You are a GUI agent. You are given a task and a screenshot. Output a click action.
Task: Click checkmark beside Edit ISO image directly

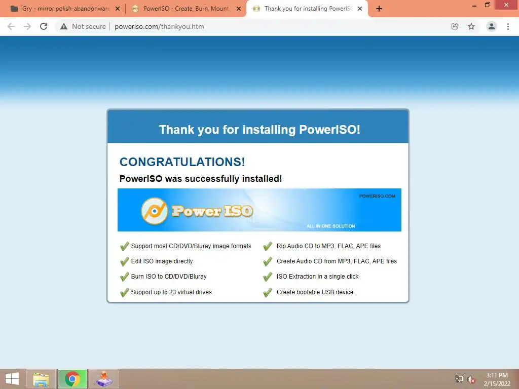[125, 262]
